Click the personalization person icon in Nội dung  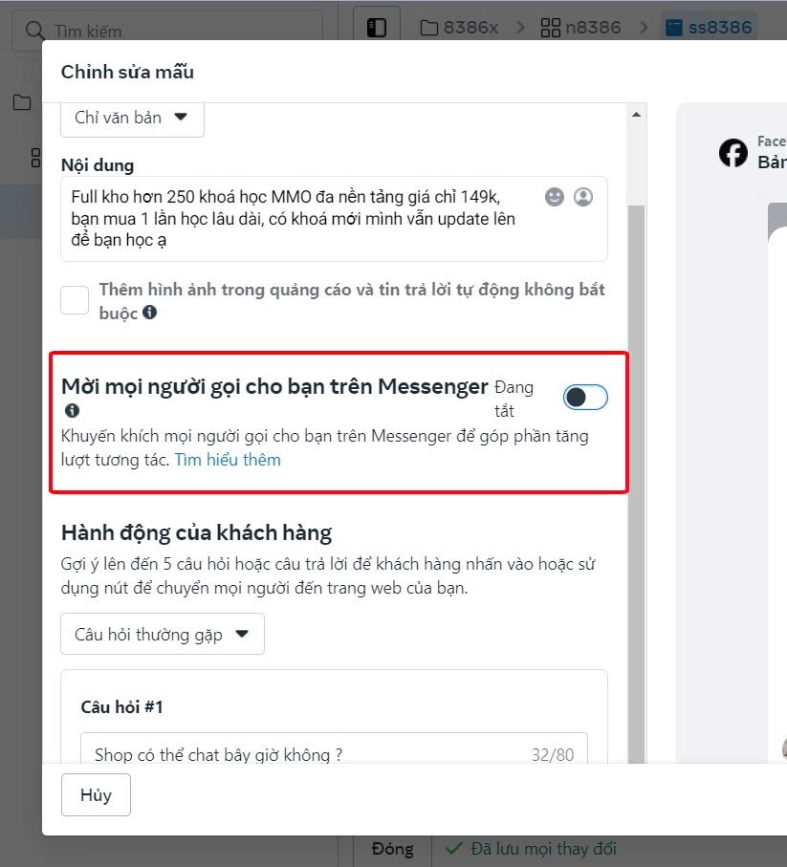[583, 197]
